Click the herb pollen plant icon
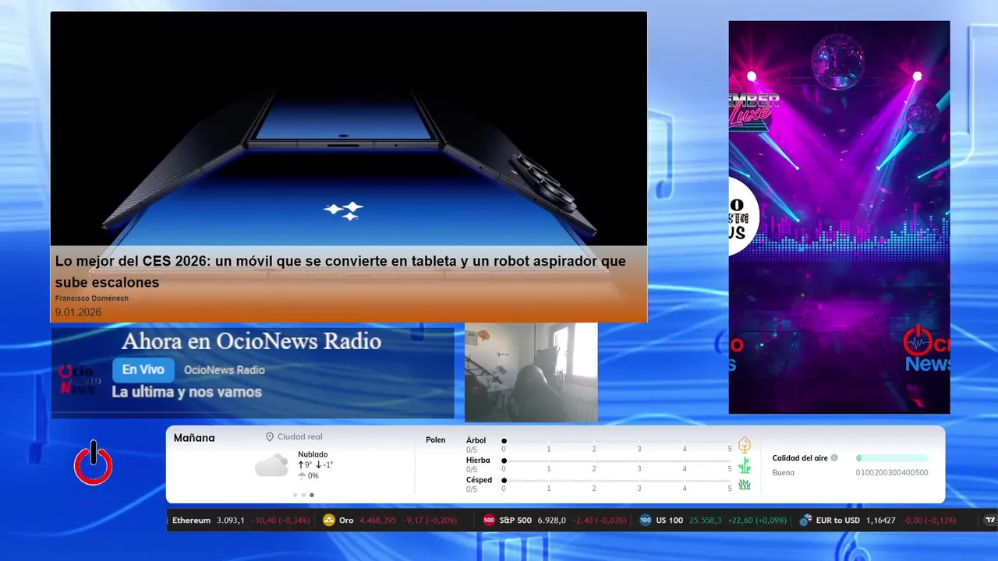 pyautogui.click(x=745, y=465)
